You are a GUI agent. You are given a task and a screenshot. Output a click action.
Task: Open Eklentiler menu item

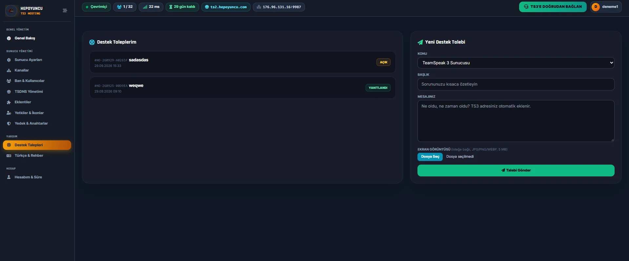tap(37, 102)
